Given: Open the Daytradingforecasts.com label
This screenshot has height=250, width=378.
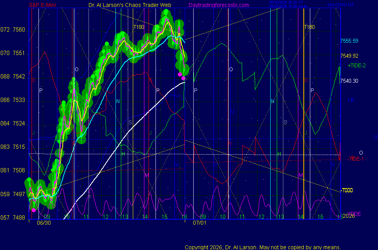Looking at the screenshot, I should pyautogui.click(x=219, y=5).
